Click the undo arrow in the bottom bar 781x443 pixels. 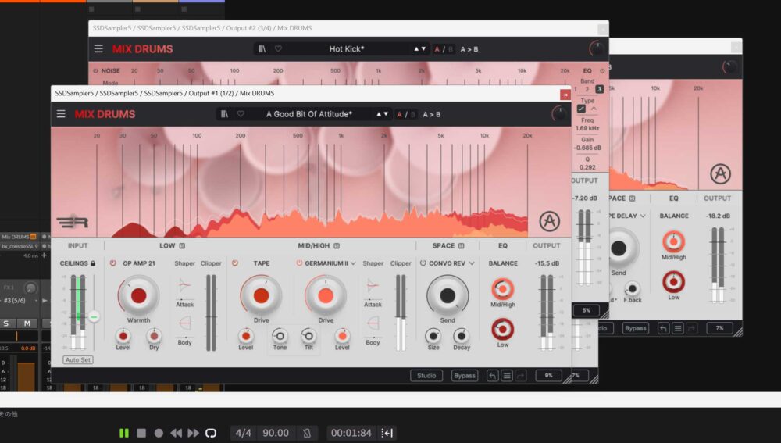click(x=492, y=376)
